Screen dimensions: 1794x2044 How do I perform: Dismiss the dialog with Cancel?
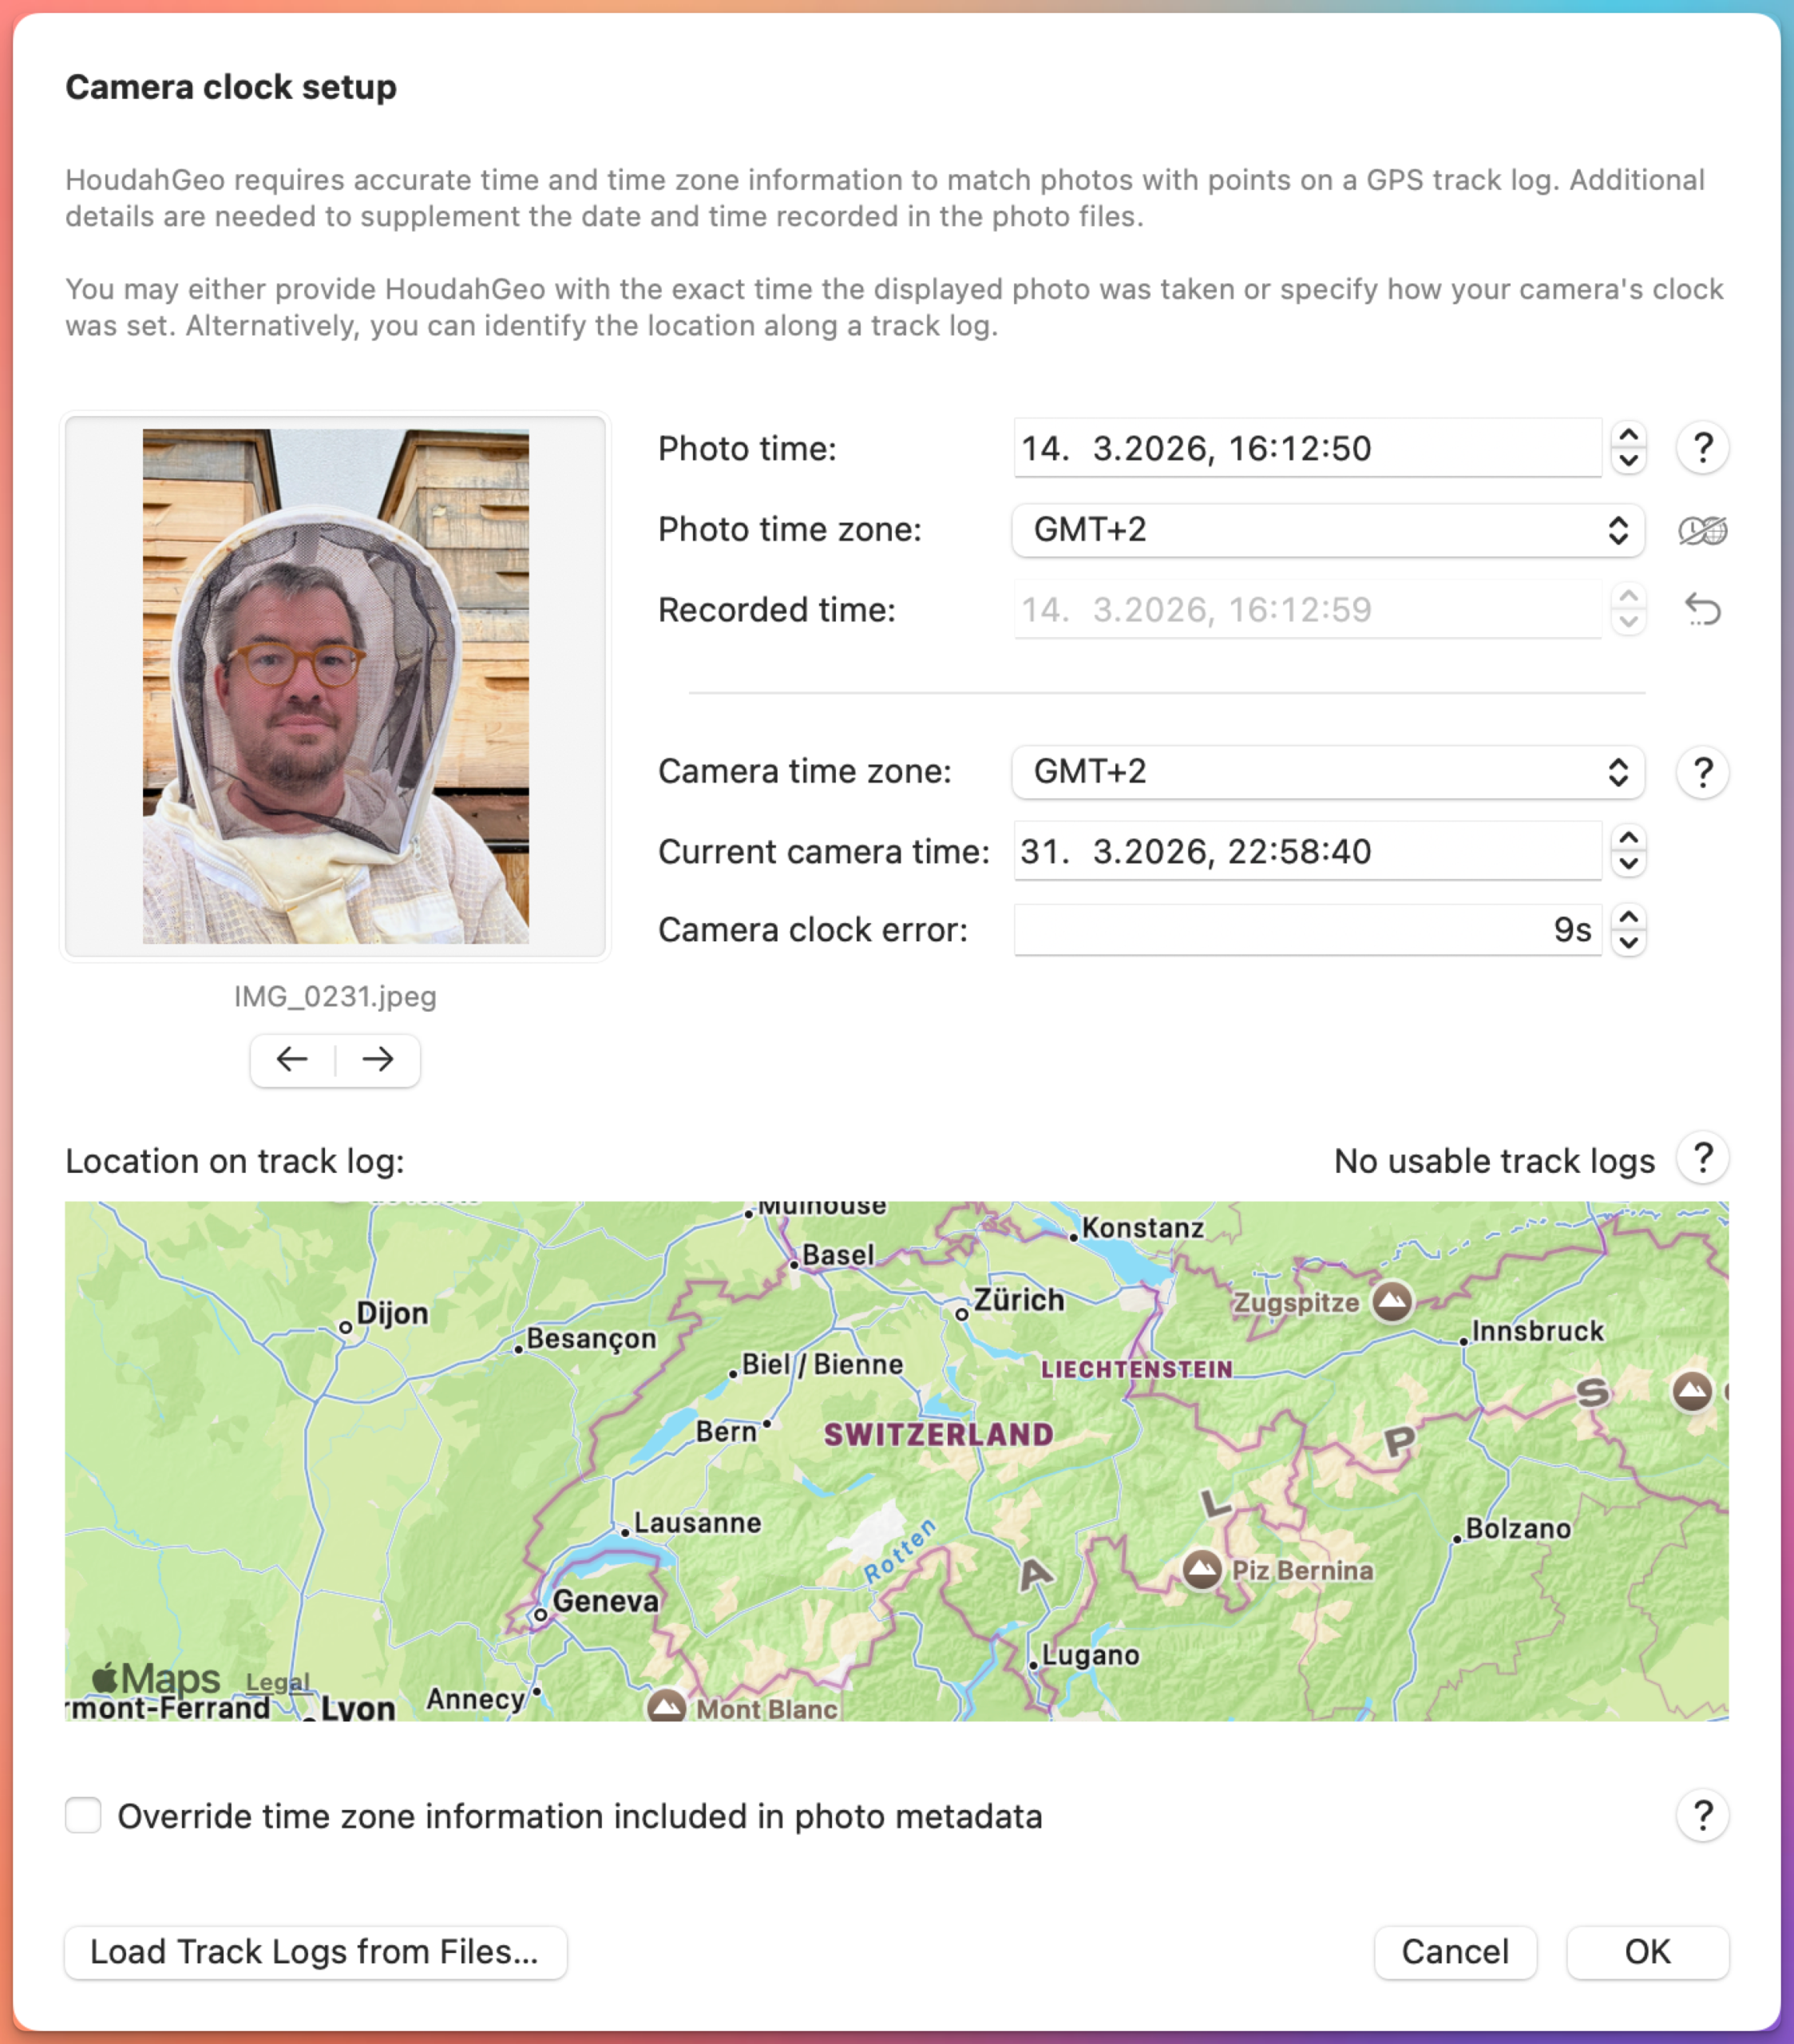(1455, 1951)
